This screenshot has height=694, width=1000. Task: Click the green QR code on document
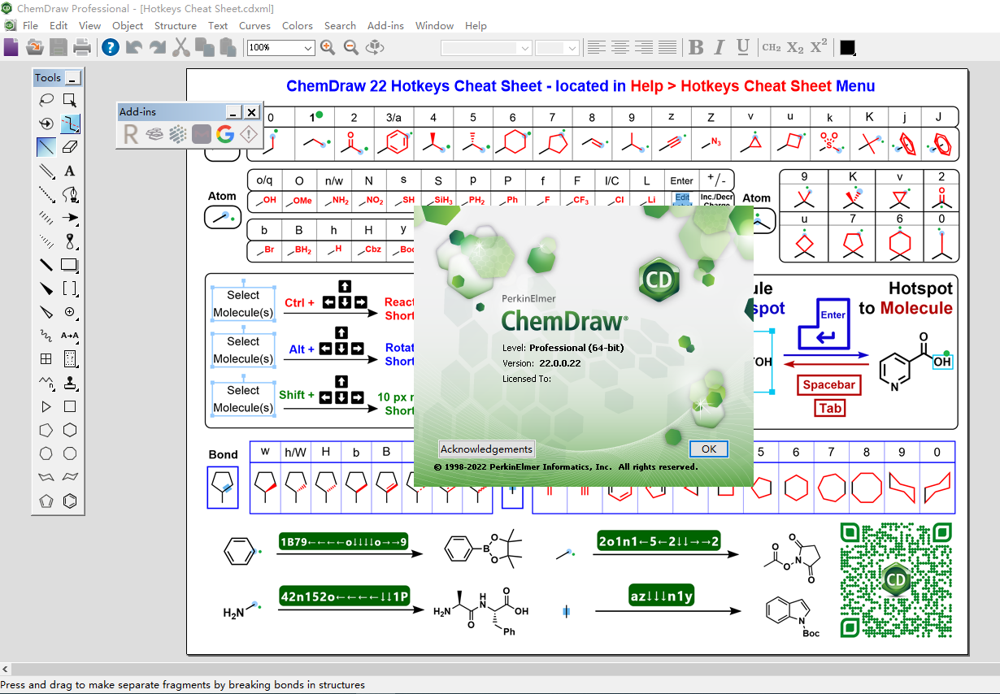(x=895, y=579)
